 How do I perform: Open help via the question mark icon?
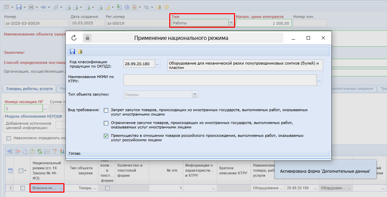tap(166, 7)
